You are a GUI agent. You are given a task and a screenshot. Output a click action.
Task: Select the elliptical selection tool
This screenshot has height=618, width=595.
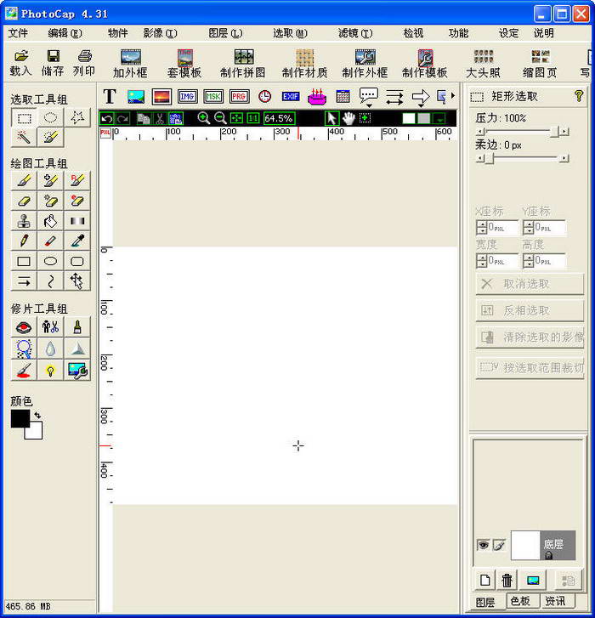coord(50,117)
